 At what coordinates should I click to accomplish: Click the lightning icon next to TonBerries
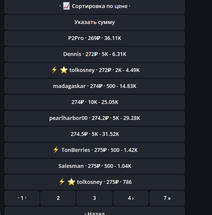56,150
